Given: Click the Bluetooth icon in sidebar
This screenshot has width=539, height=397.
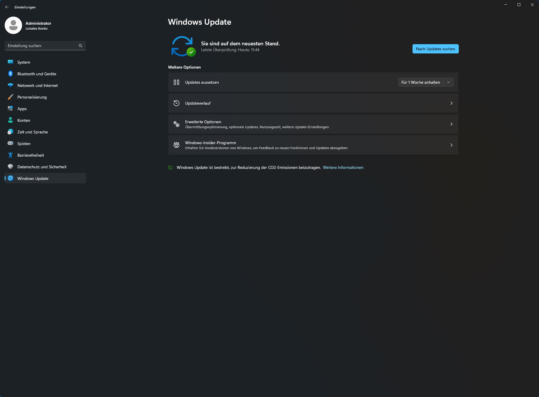Looking at the screenshot, I should 10,74.
